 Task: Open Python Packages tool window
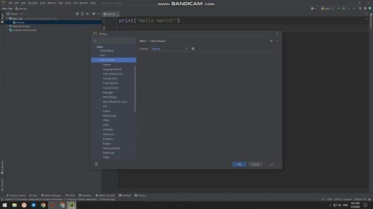[x=51, y=196]
